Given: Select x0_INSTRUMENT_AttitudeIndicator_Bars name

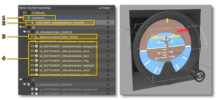Looking at the screenshot, I should point(64,56).
